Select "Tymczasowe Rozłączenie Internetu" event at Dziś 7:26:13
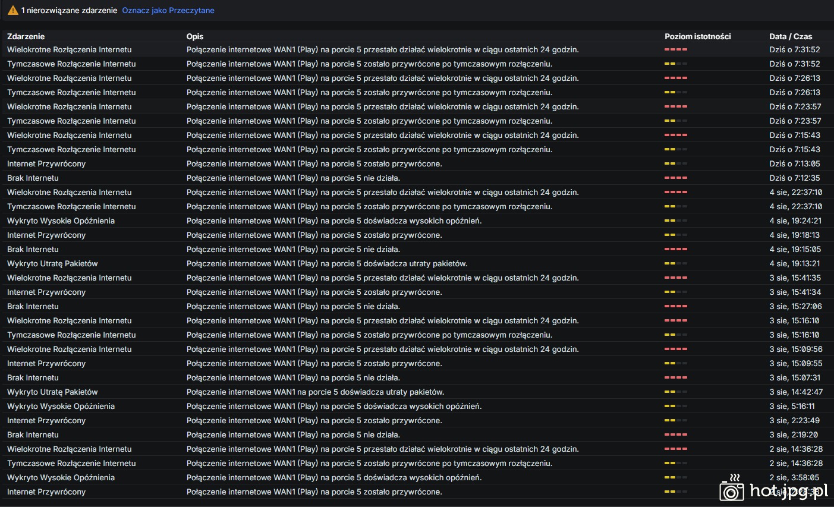The height and width of the screenshot is (507, 834). [71, 92]
